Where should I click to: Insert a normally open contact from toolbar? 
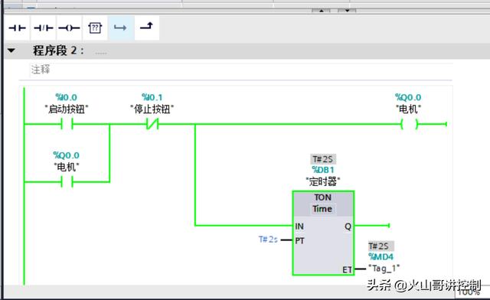click(18, 28)
